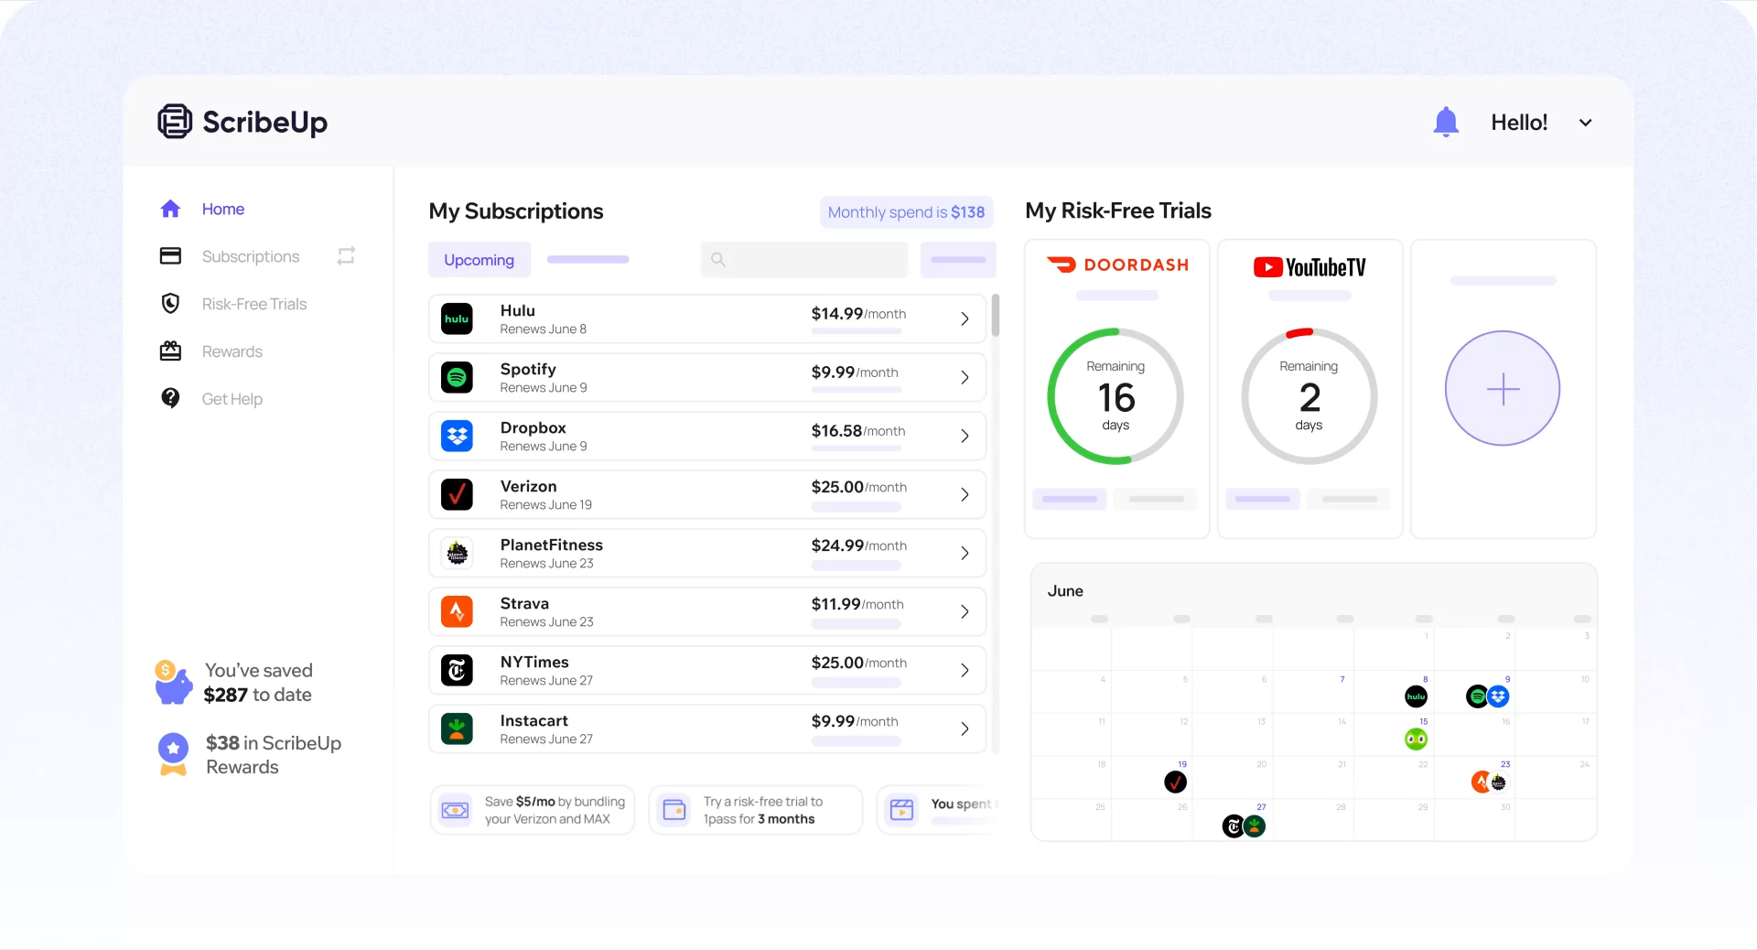Click the Get Help question mark icon
1757x950 pixels.
click(171, 398)
